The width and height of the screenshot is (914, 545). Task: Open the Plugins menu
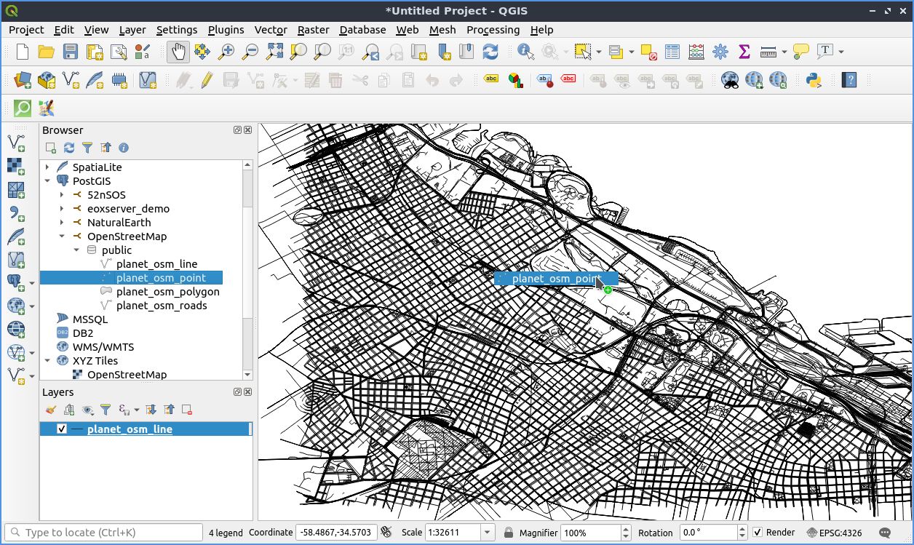pyautogui.click(x=226, y=30)
